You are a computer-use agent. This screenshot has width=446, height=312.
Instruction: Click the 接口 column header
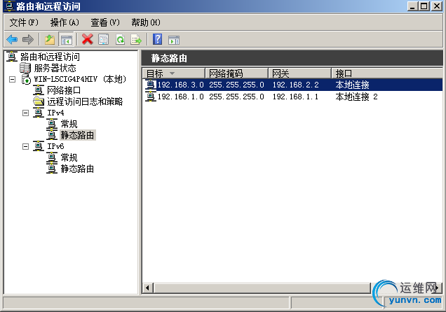tap(387, 73)
